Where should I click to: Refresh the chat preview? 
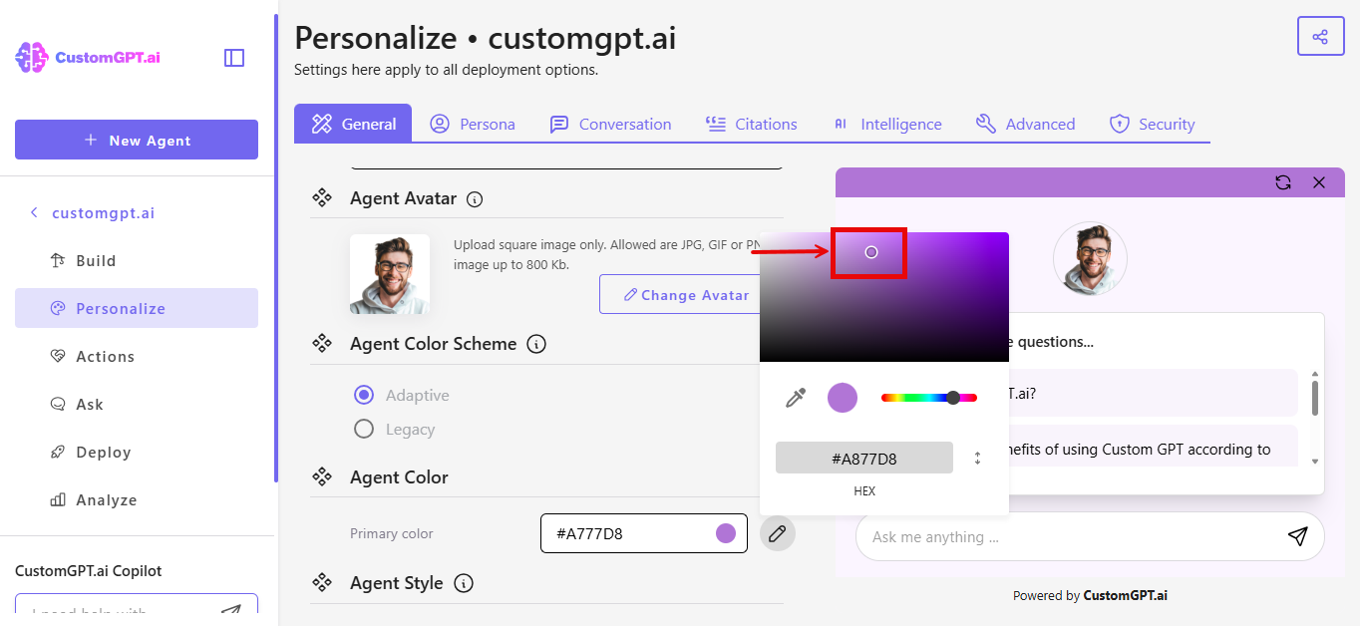pos(1283,182)
